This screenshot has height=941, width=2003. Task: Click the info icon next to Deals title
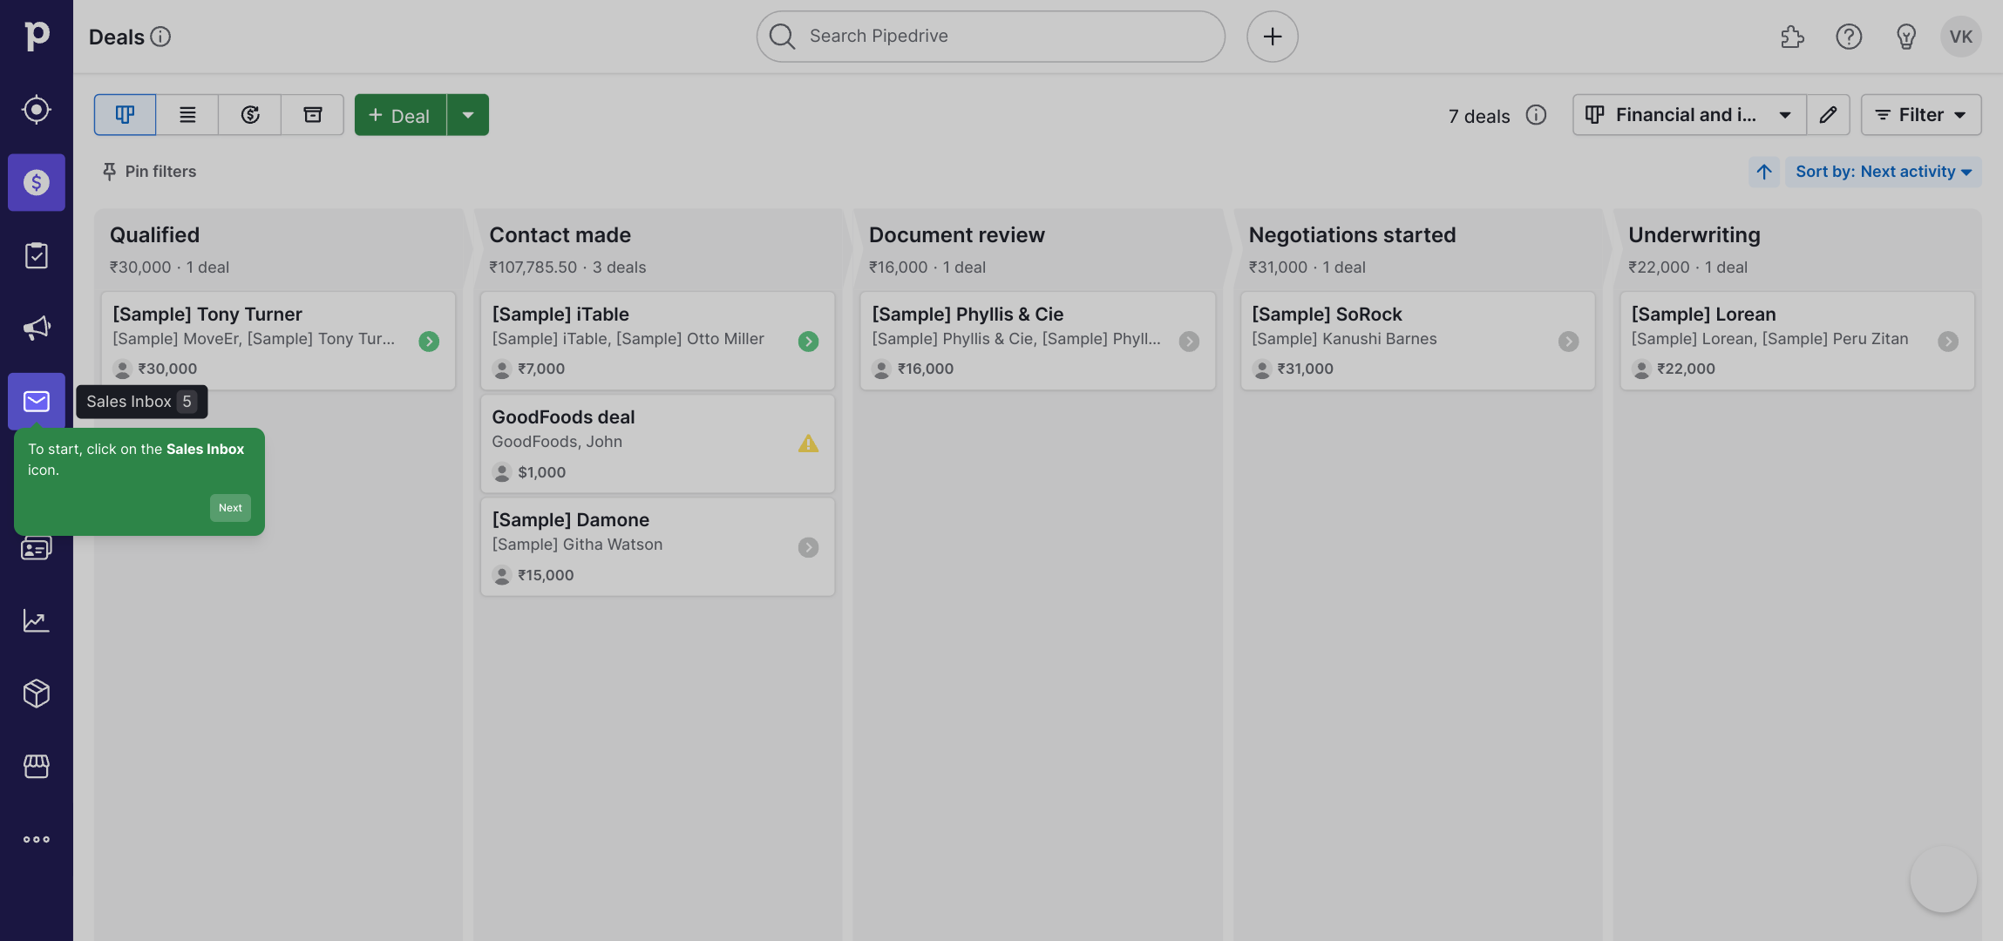coord(160,37)
